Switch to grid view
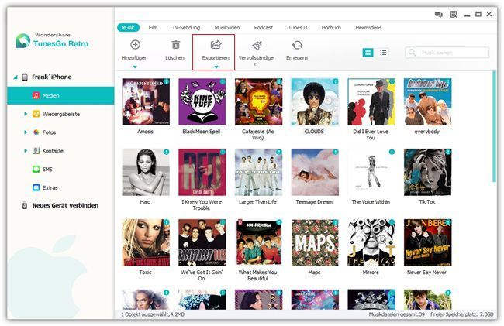504x326 pixels. click(x=368, y=53)
